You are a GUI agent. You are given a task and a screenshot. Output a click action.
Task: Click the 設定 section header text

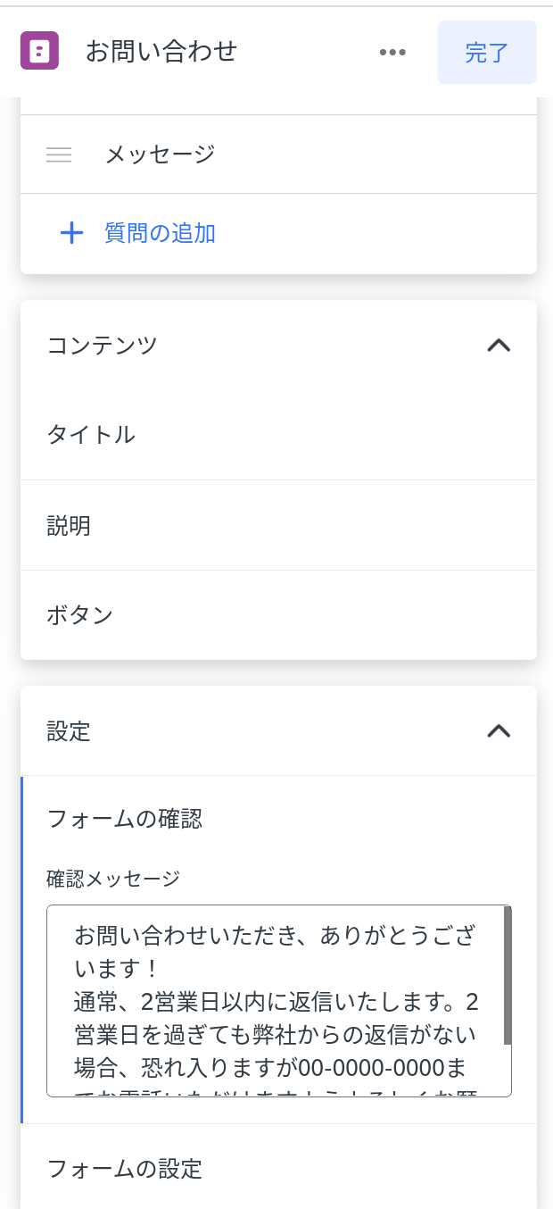tap(69, 731)
